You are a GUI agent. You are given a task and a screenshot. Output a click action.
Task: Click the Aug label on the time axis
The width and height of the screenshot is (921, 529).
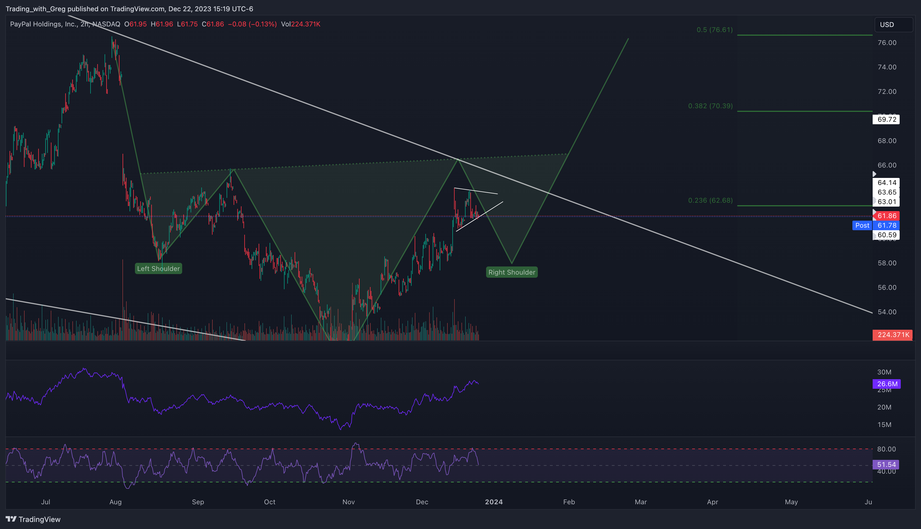coord(116,502)
